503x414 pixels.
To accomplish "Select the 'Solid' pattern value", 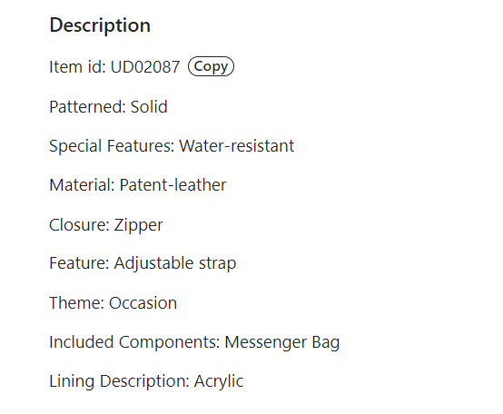I will coord(149,107).
